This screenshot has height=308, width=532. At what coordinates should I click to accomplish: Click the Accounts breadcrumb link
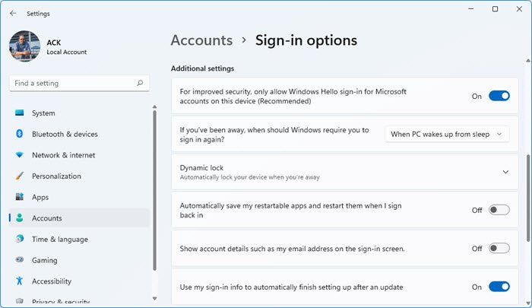point(201,40)
